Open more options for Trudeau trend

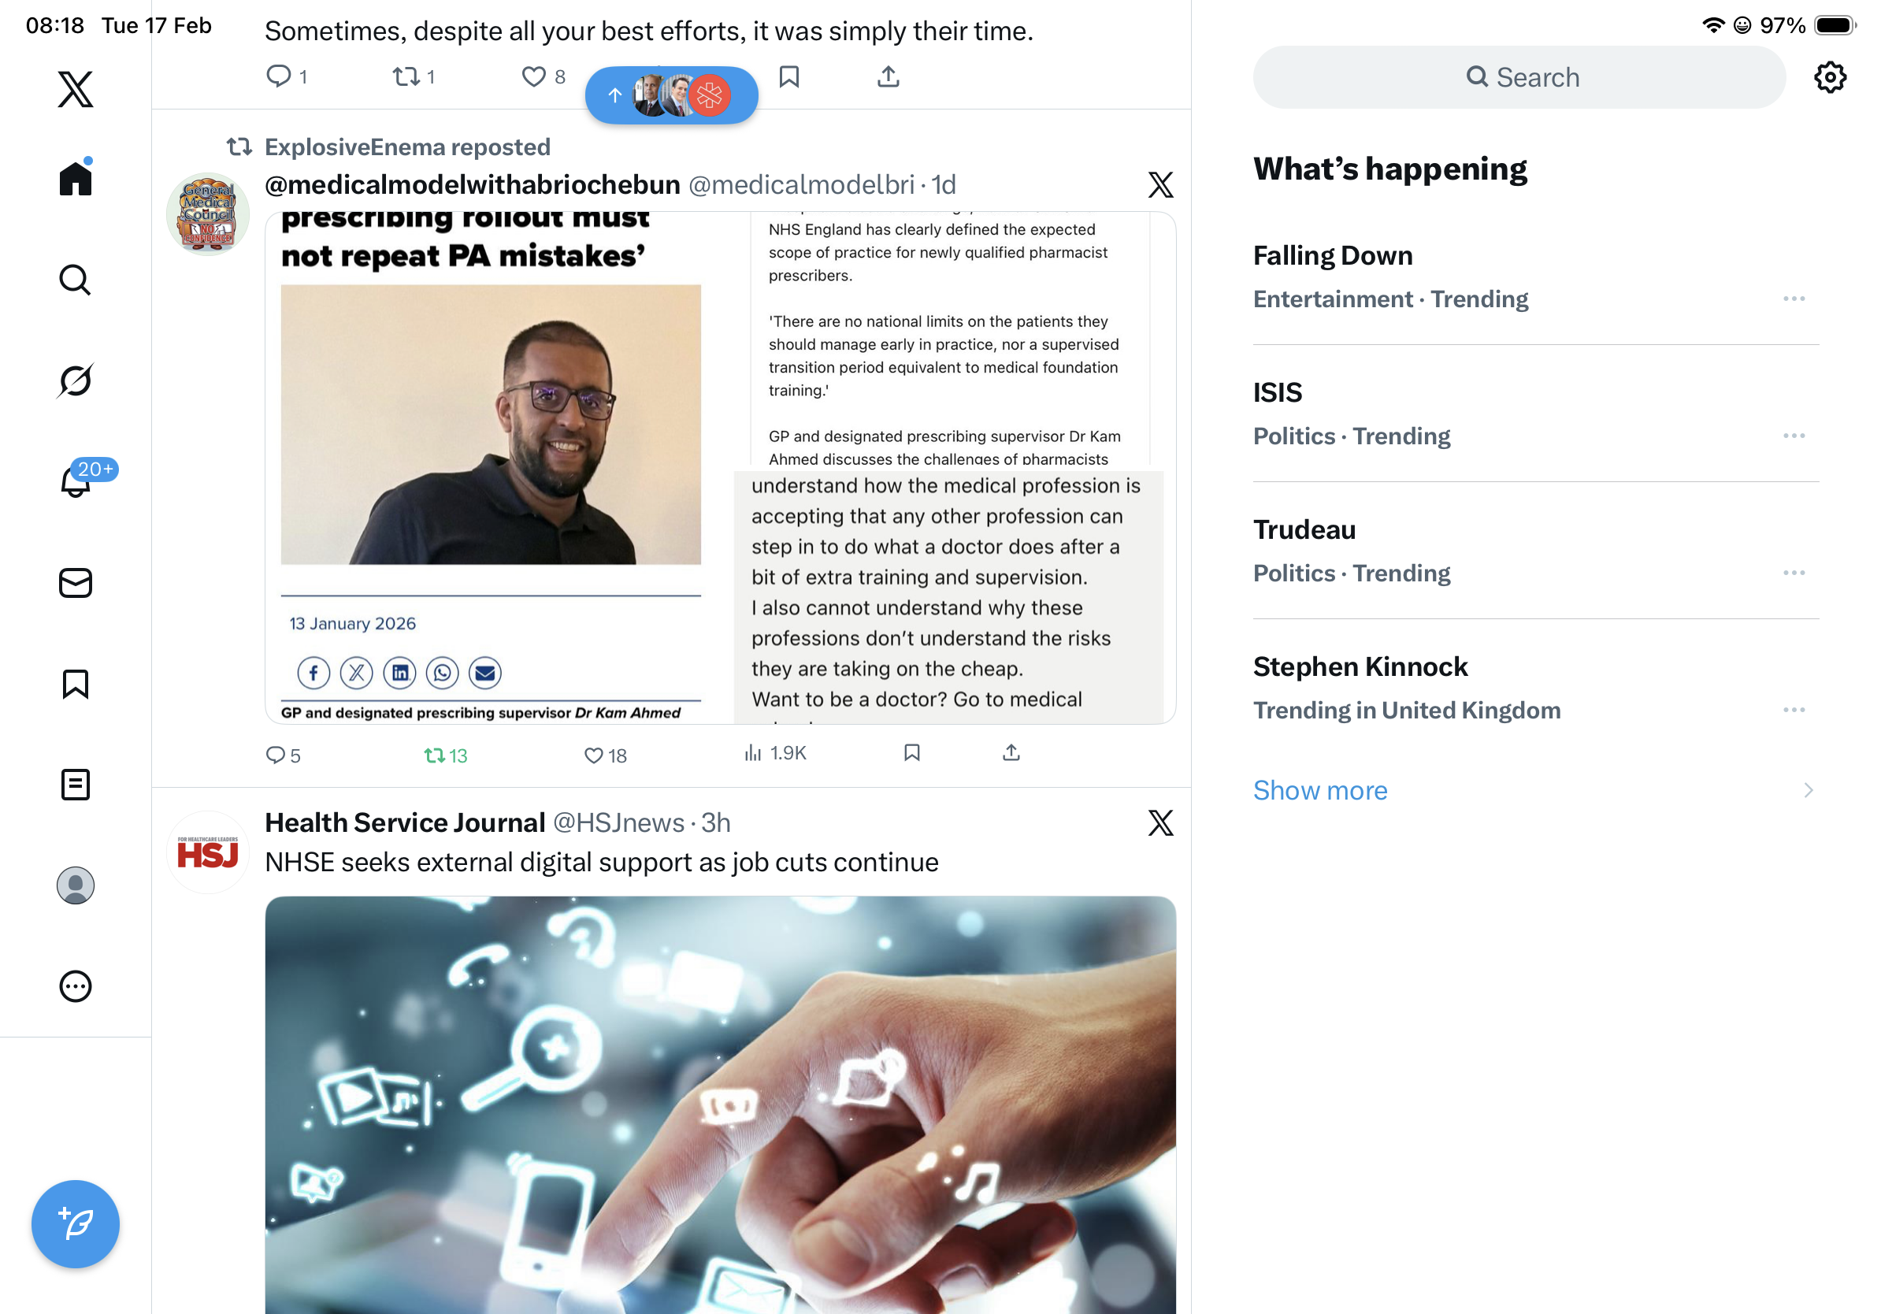(1794, 572)
